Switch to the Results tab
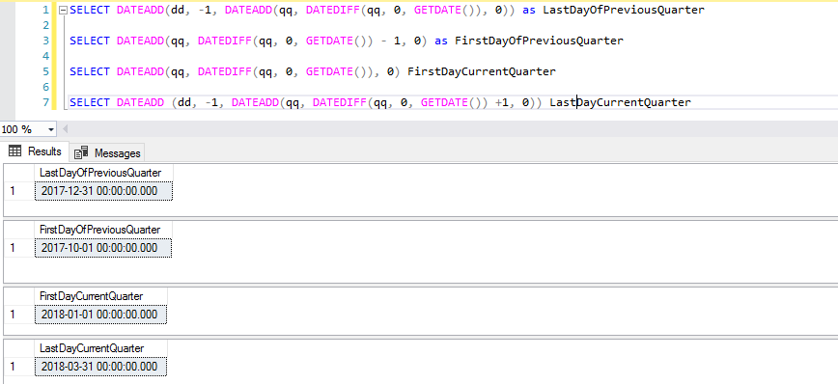Image resolution: width=838 pixels, height=384 pixels. 36,151
